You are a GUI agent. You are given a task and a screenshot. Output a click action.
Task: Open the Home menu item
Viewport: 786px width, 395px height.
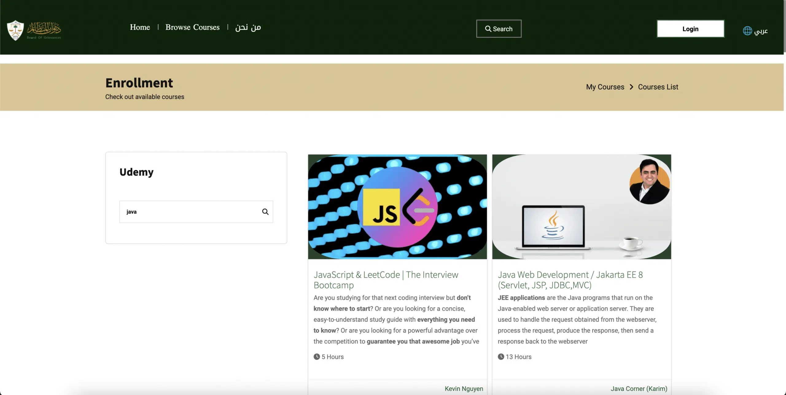point(140,27)
